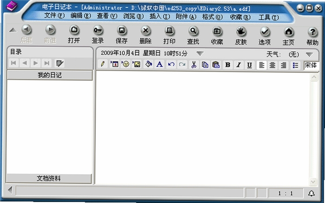This screenshot has height=203, width=325.
Task: Open the 格式(O) menu
Action: click(x=213, y=17)
